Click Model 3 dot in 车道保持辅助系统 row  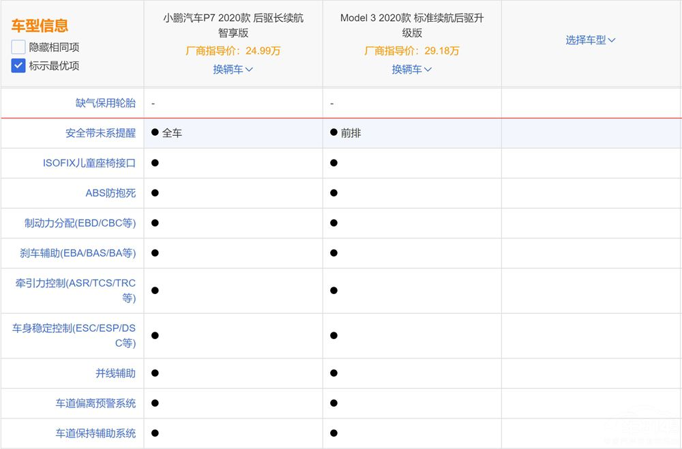[x=333, y=433]
